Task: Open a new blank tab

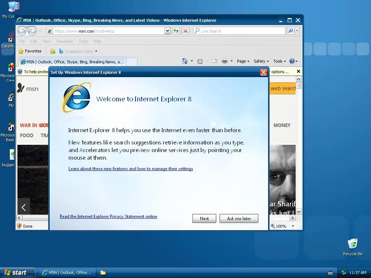Action: pos(132,62)
